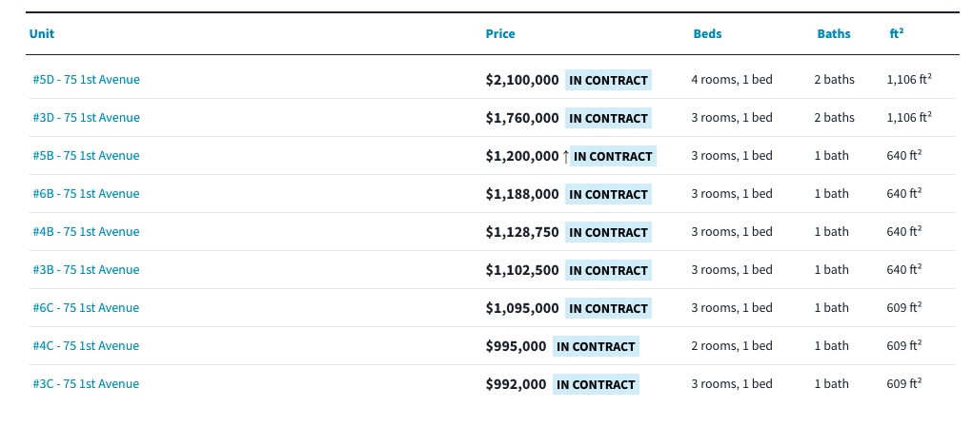Screen dimensions: 973x427
Task: Click the In Contract badge for $2,100,000 unit
Action: coord(608,80)
